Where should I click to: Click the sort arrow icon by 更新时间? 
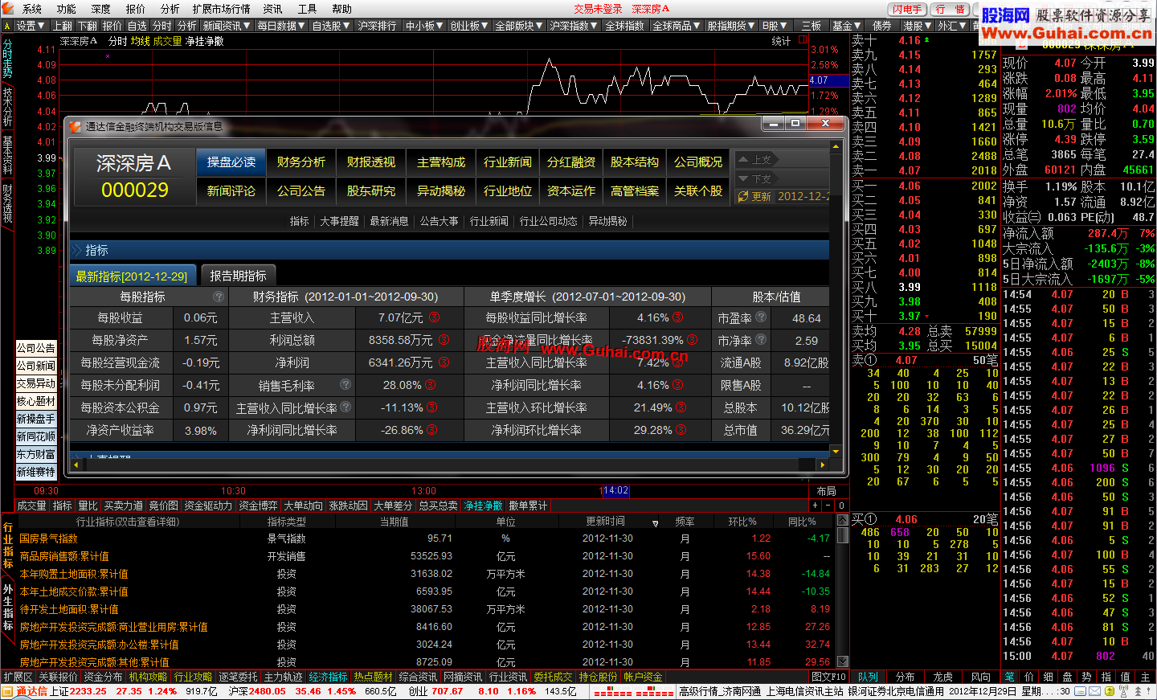click(x=656, y=523)
